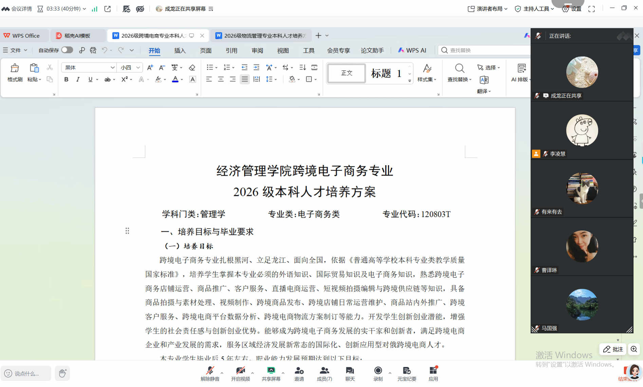Click the Translate (翻译) icon
643x387 pixels.
[484, 80]
